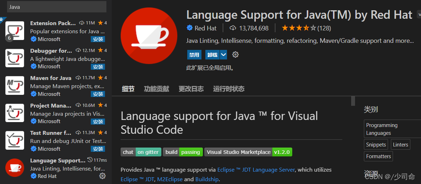Click the Project Manager for Java icon

click(15, 113)
